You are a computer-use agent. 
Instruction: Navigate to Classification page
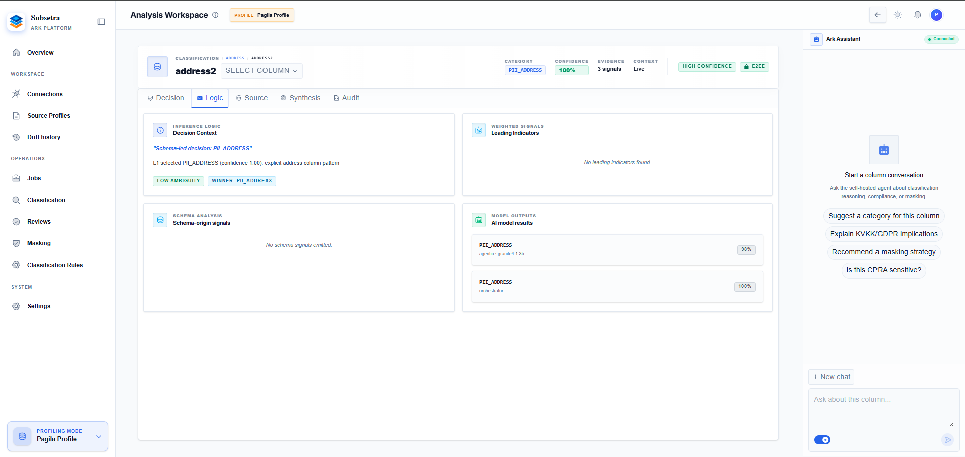[x=46, y=200]
